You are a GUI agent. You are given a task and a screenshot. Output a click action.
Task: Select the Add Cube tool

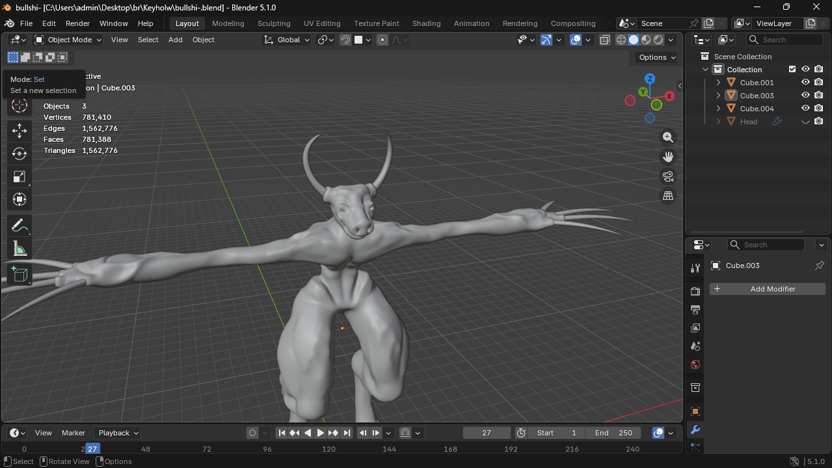coord(20,274)
